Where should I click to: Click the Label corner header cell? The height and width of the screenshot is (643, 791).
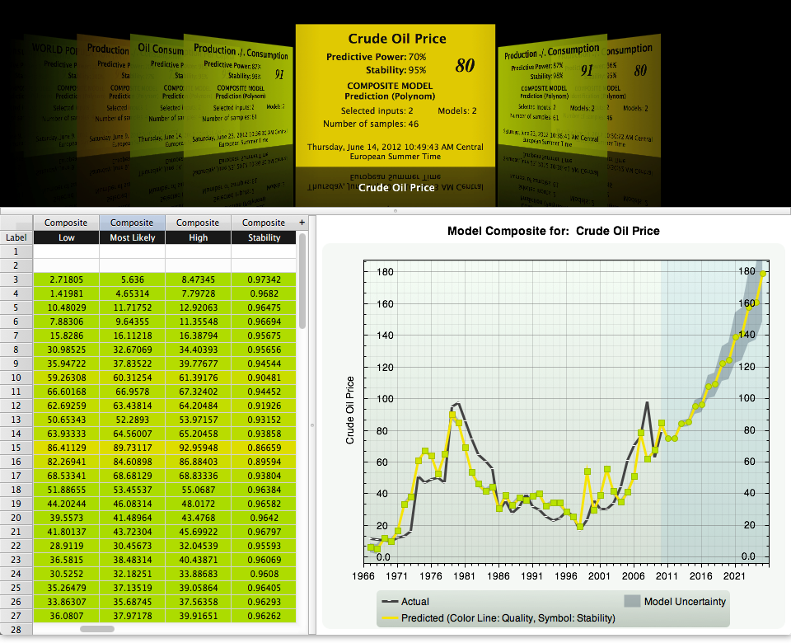[16, 237]
